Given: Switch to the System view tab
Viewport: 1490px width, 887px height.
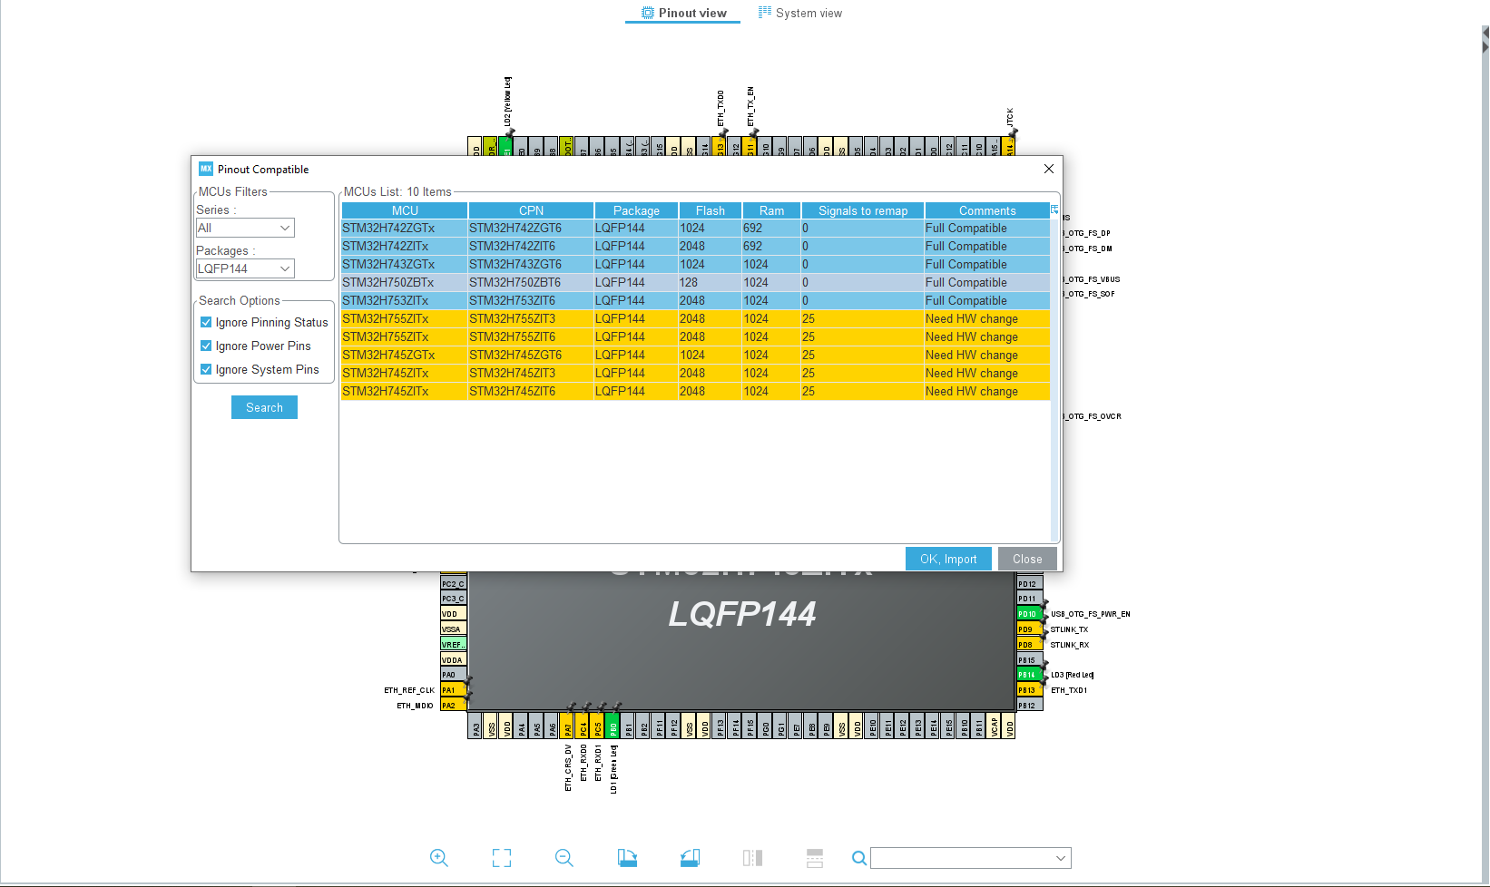Looking at the screenshot, I should (800, 13).
